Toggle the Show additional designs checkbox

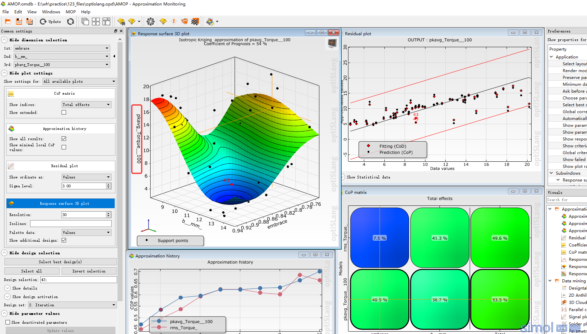pyautogui.click(x=64, y=240)
